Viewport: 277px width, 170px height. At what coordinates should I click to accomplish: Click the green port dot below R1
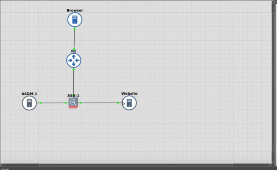pos(74,70)
